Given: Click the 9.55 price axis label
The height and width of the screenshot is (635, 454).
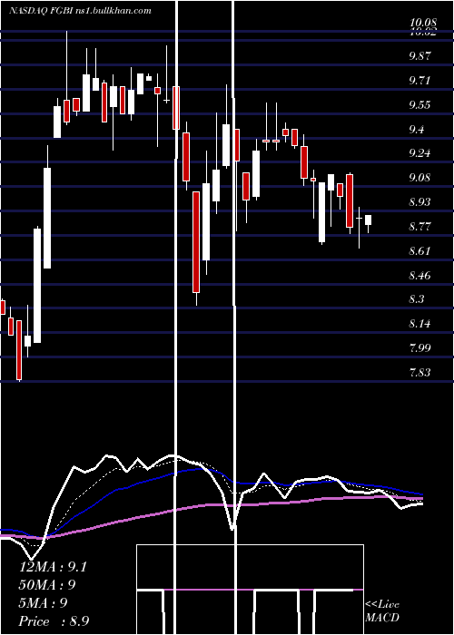Looking at the screenshot, I should (x=419, y=105).
